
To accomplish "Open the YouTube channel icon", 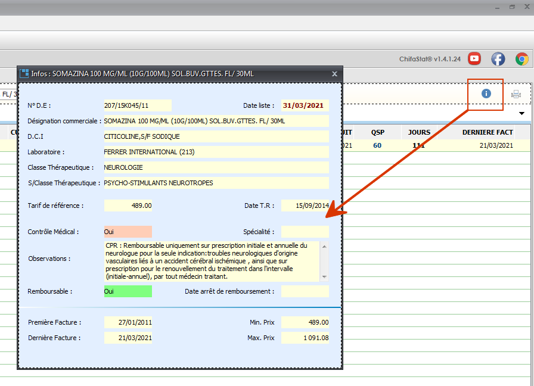I will coord(474,58).
